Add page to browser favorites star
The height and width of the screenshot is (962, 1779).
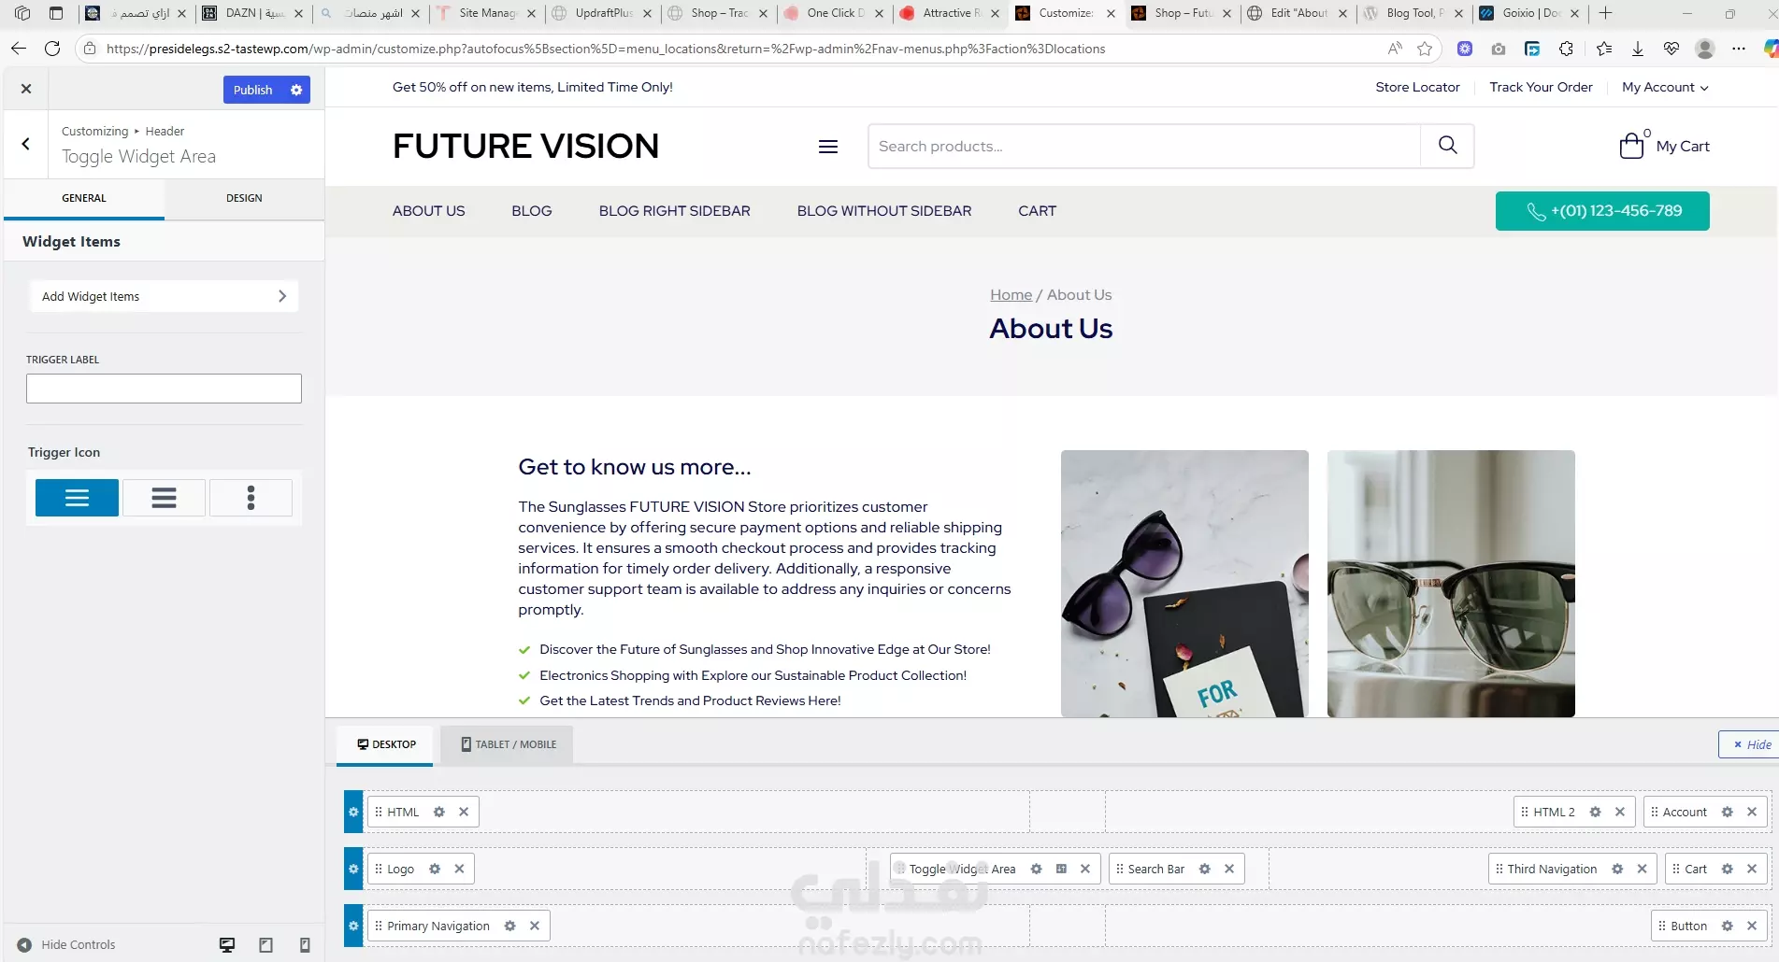click(x=1425, y=49)
